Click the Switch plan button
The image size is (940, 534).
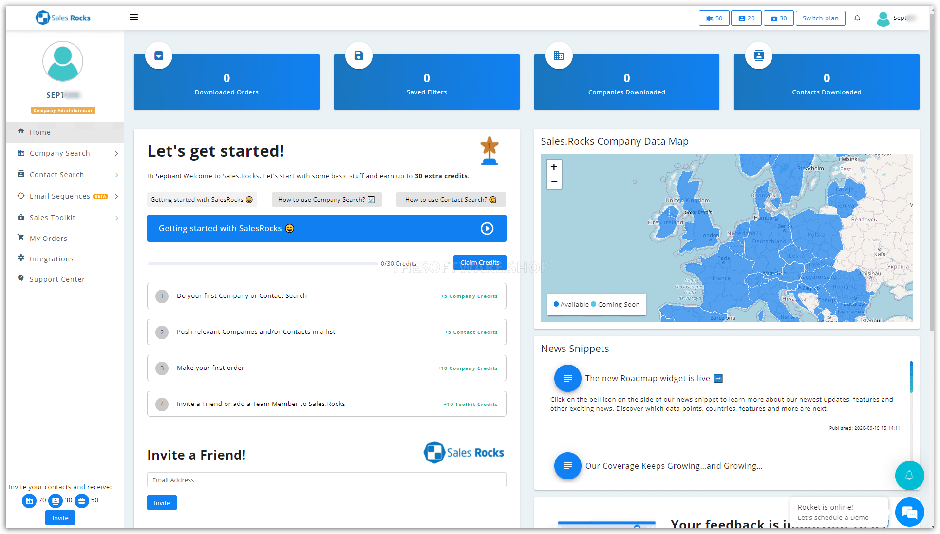820,18
